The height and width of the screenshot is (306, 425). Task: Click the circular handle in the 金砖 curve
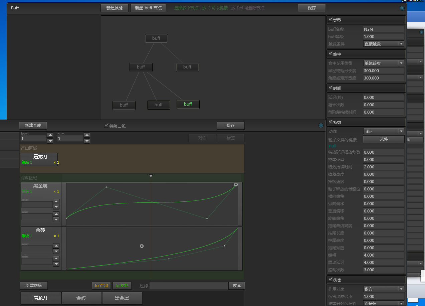coord(142,246)
